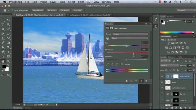Select the Brush tool
Viewport: 196px width, 110px height.
point(8,34)
